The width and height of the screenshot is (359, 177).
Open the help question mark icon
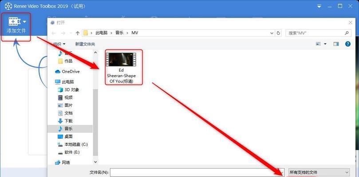[348, 44]
